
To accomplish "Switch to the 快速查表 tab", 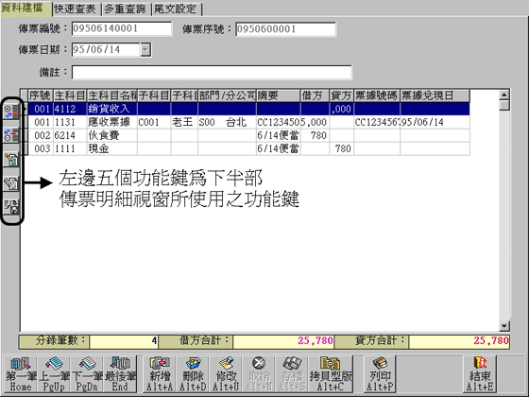I will (x=77, y=9).
